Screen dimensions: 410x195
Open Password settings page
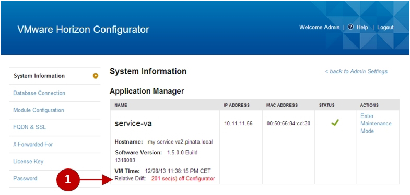pos(25,178)
